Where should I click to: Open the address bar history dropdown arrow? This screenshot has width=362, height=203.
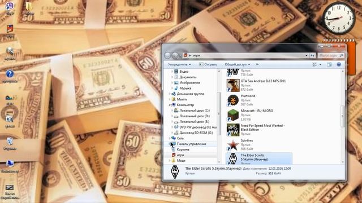click(x=307, y=55)
